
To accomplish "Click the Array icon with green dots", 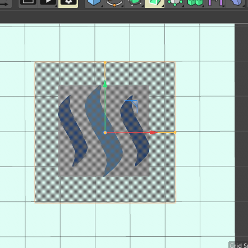I will [174, 3].
